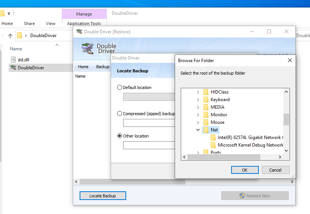Click Name column sort arrow in Explorer
This screenshot has height=214, width=310.
coord(57,45)
